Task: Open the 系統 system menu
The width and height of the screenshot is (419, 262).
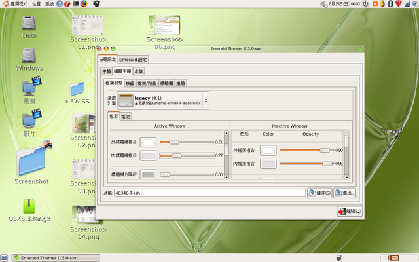Action: pyautogui.click(x=49, y=4)
